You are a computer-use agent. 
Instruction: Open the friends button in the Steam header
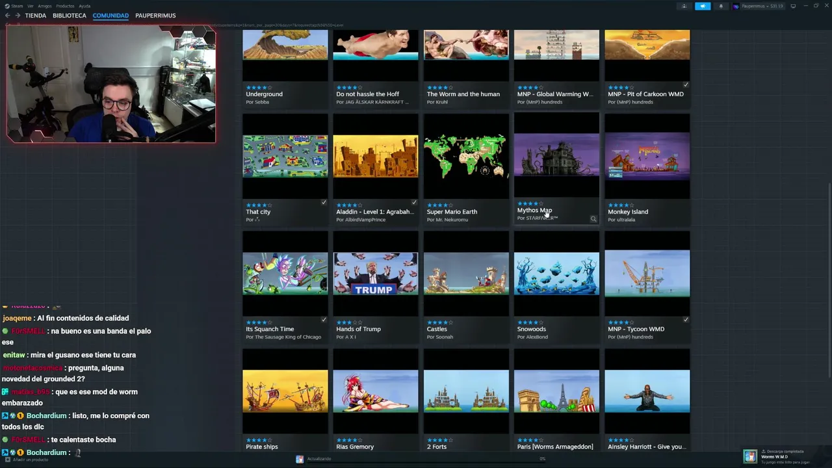(684, 6)
